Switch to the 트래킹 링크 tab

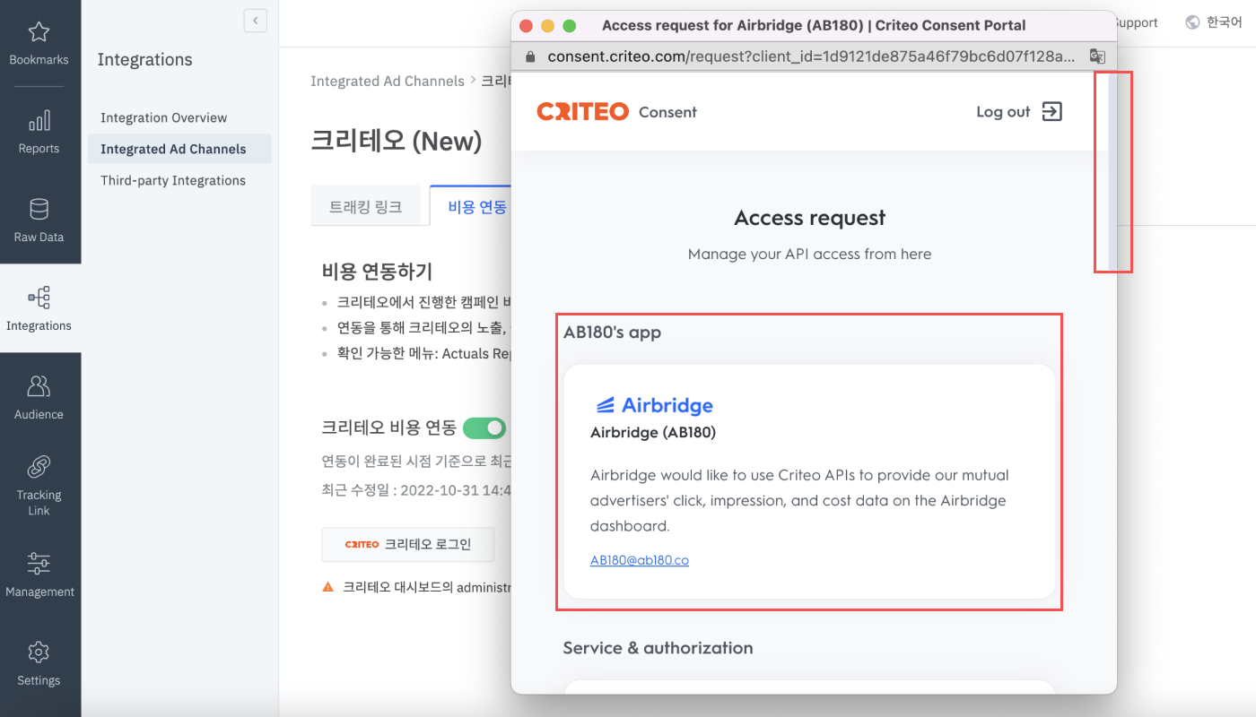coord(366,207)
